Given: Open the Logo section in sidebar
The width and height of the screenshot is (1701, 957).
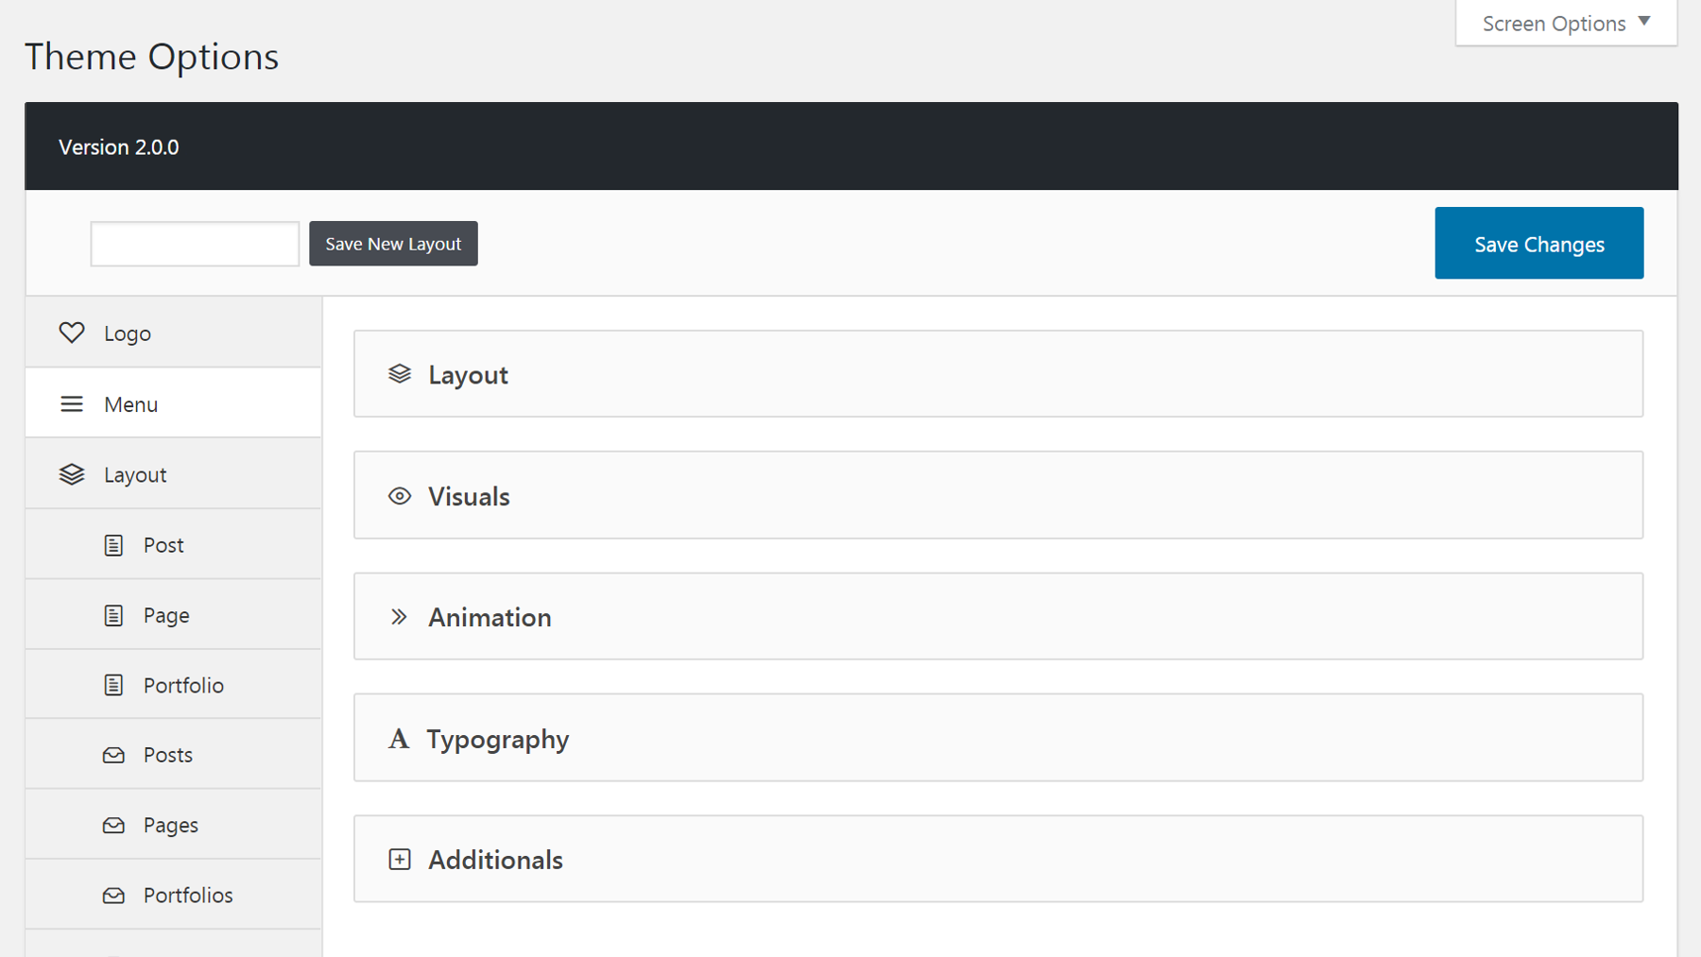Looking at the screenshot, I should (174, 333).
